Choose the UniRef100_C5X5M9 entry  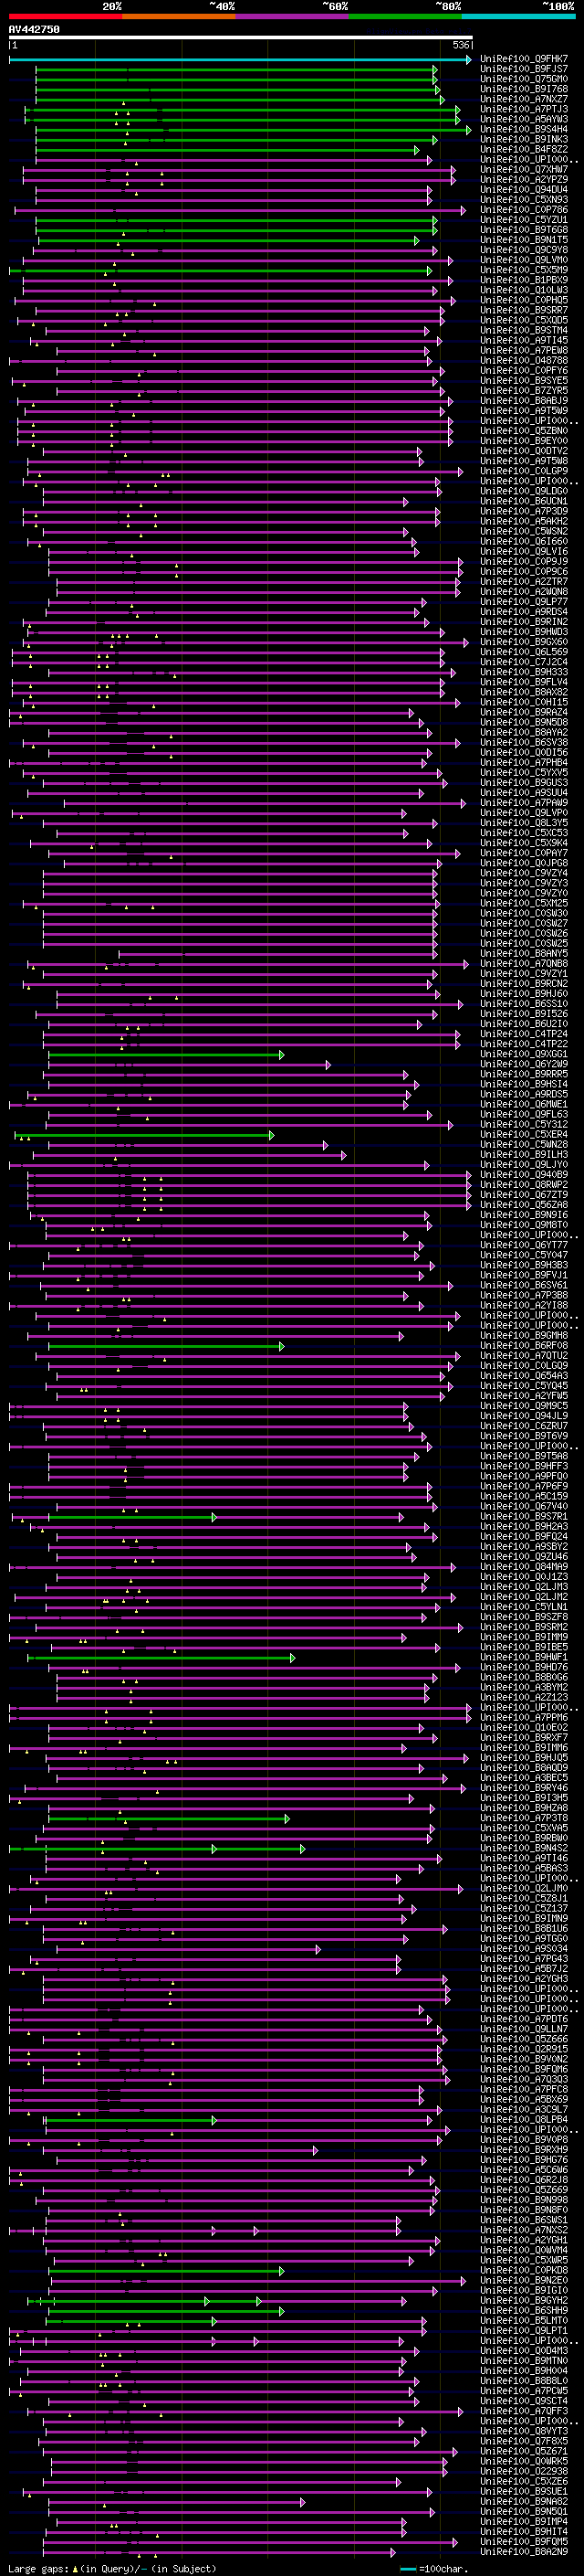(524, 270)
